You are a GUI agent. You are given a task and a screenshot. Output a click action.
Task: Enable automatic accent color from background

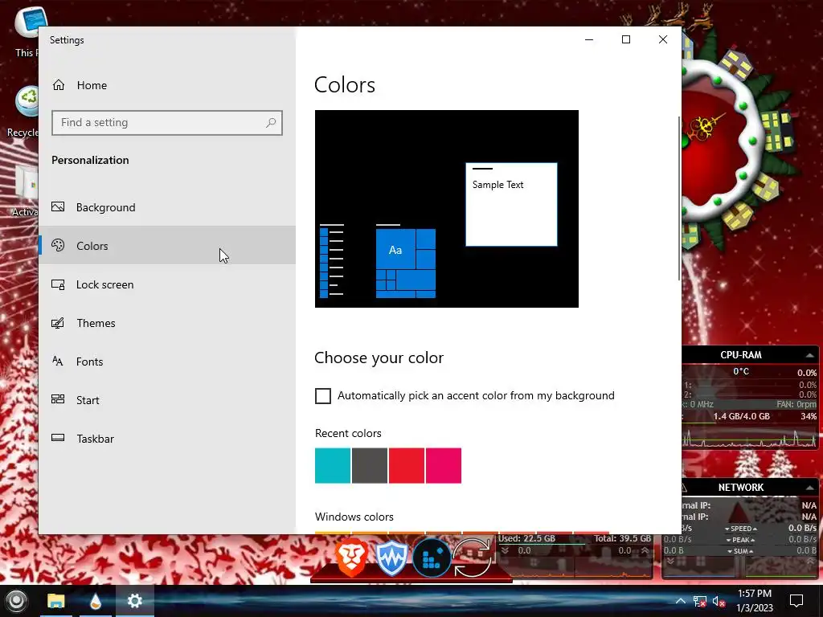[x=323, y=395]
